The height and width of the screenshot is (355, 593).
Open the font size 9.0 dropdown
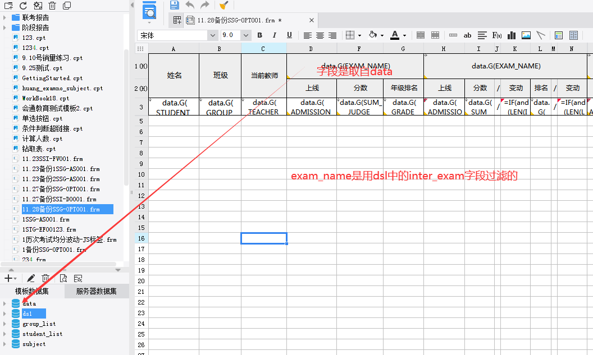coord(246,35)
